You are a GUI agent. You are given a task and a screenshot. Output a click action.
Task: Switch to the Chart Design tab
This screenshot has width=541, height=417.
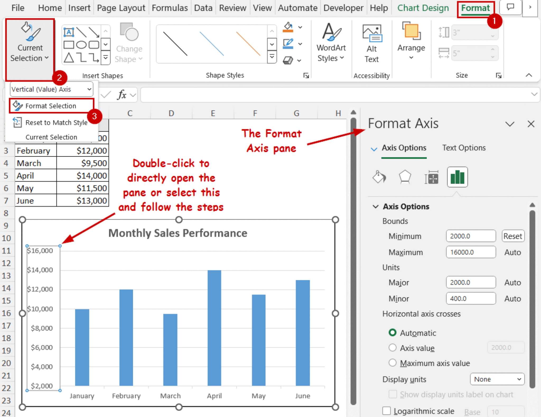423,8
